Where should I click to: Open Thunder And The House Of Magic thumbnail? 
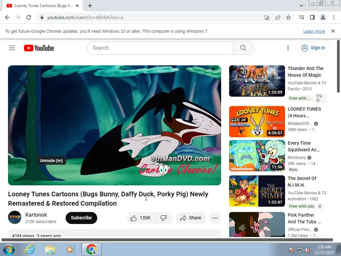[257, 81]
